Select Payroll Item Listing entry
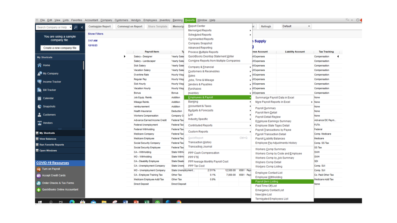The image size is (397, 223). [283, 182]
